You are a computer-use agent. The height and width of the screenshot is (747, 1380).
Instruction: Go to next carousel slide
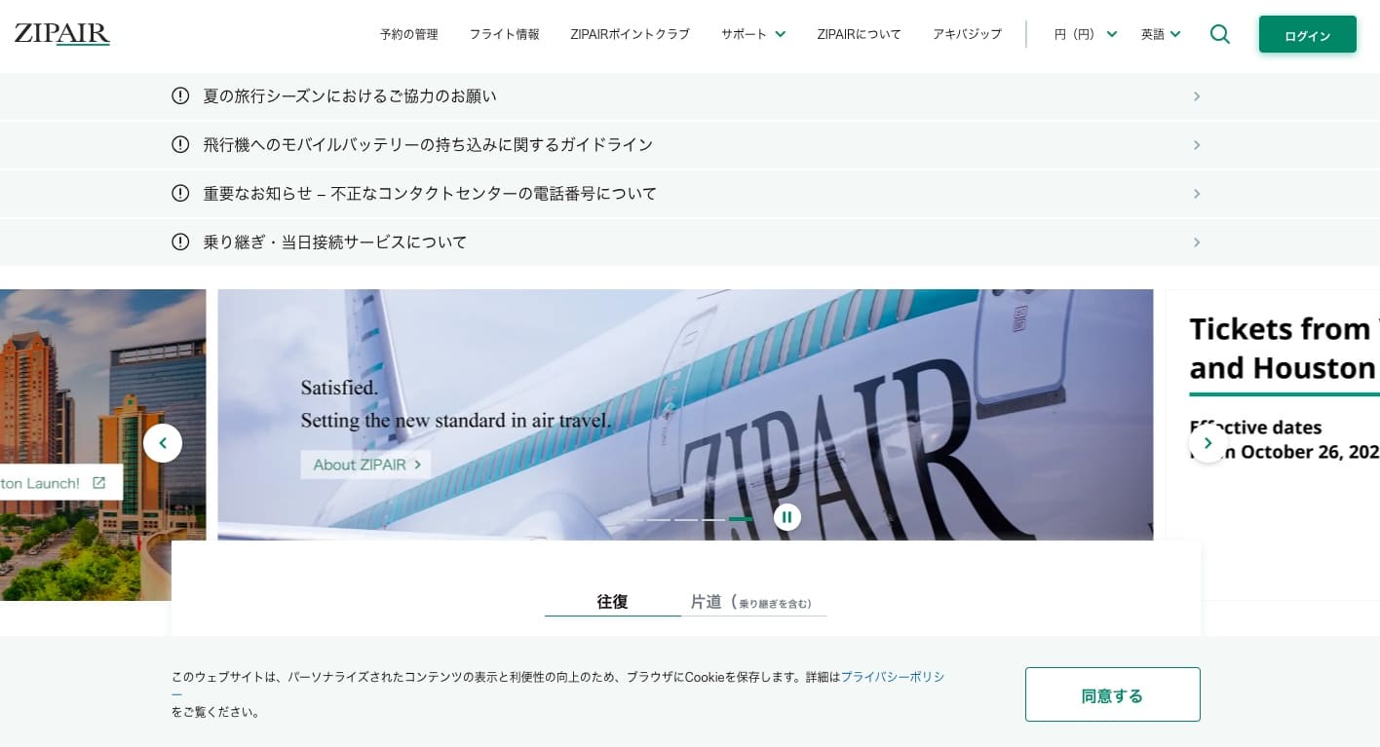click(x=1207, y=443)
